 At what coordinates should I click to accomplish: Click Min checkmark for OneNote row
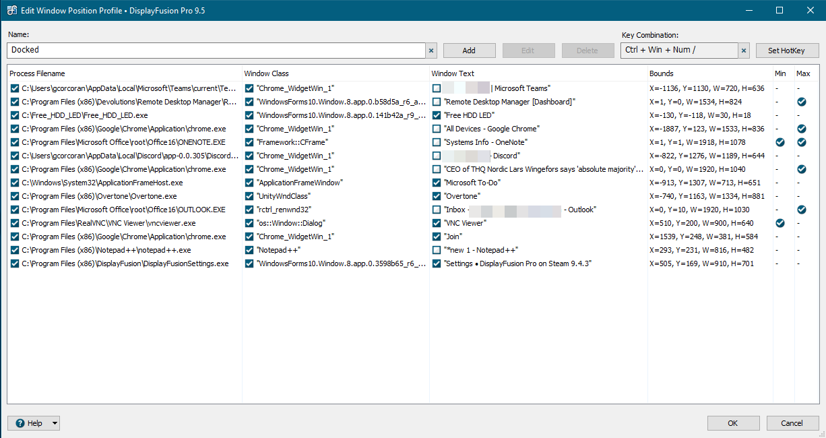[x=780, y=142]
